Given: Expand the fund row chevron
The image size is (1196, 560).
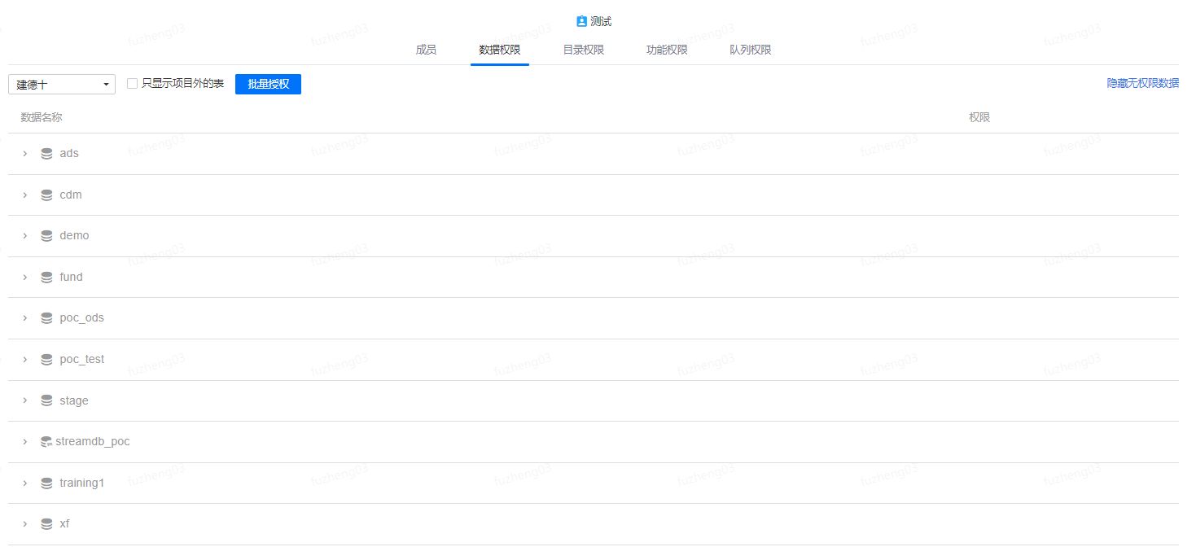Looking at the screenshot, I should 25,278.
